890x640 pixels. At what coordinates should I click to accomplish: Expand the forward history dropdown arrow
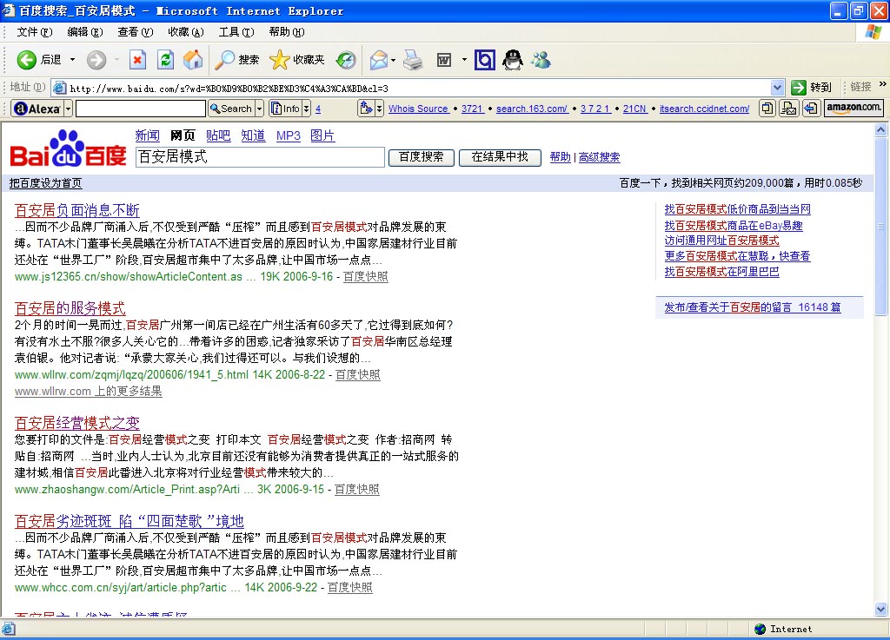[116, 60]
